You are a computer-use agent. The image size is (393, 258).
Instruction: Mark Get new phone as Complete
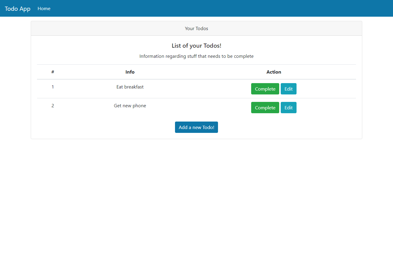click(265, 108)
